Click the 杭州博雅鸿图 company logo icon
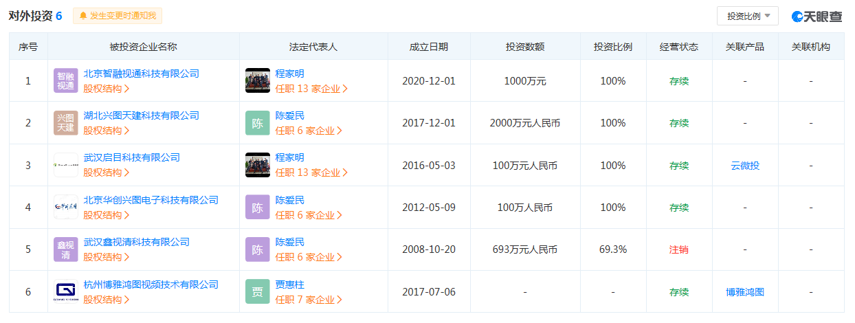This screenshot has height=323, width=855. coord(66,291)
